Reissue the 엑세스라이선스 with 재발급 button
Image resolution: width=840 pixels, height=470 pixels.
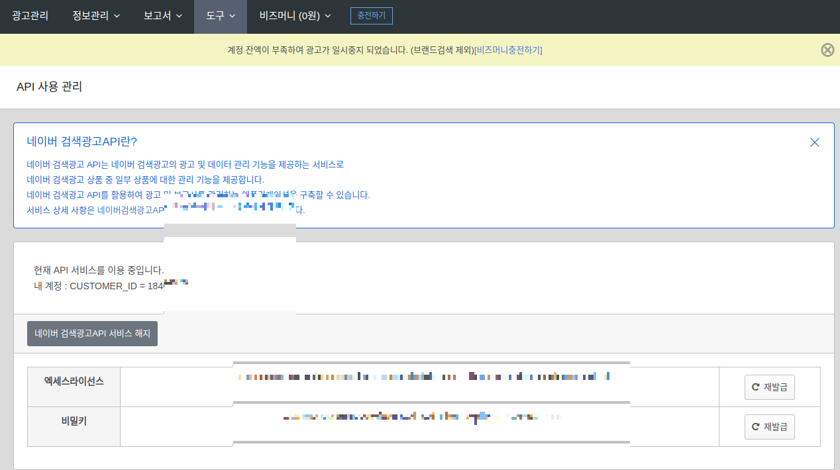click(x=769, y=387)
